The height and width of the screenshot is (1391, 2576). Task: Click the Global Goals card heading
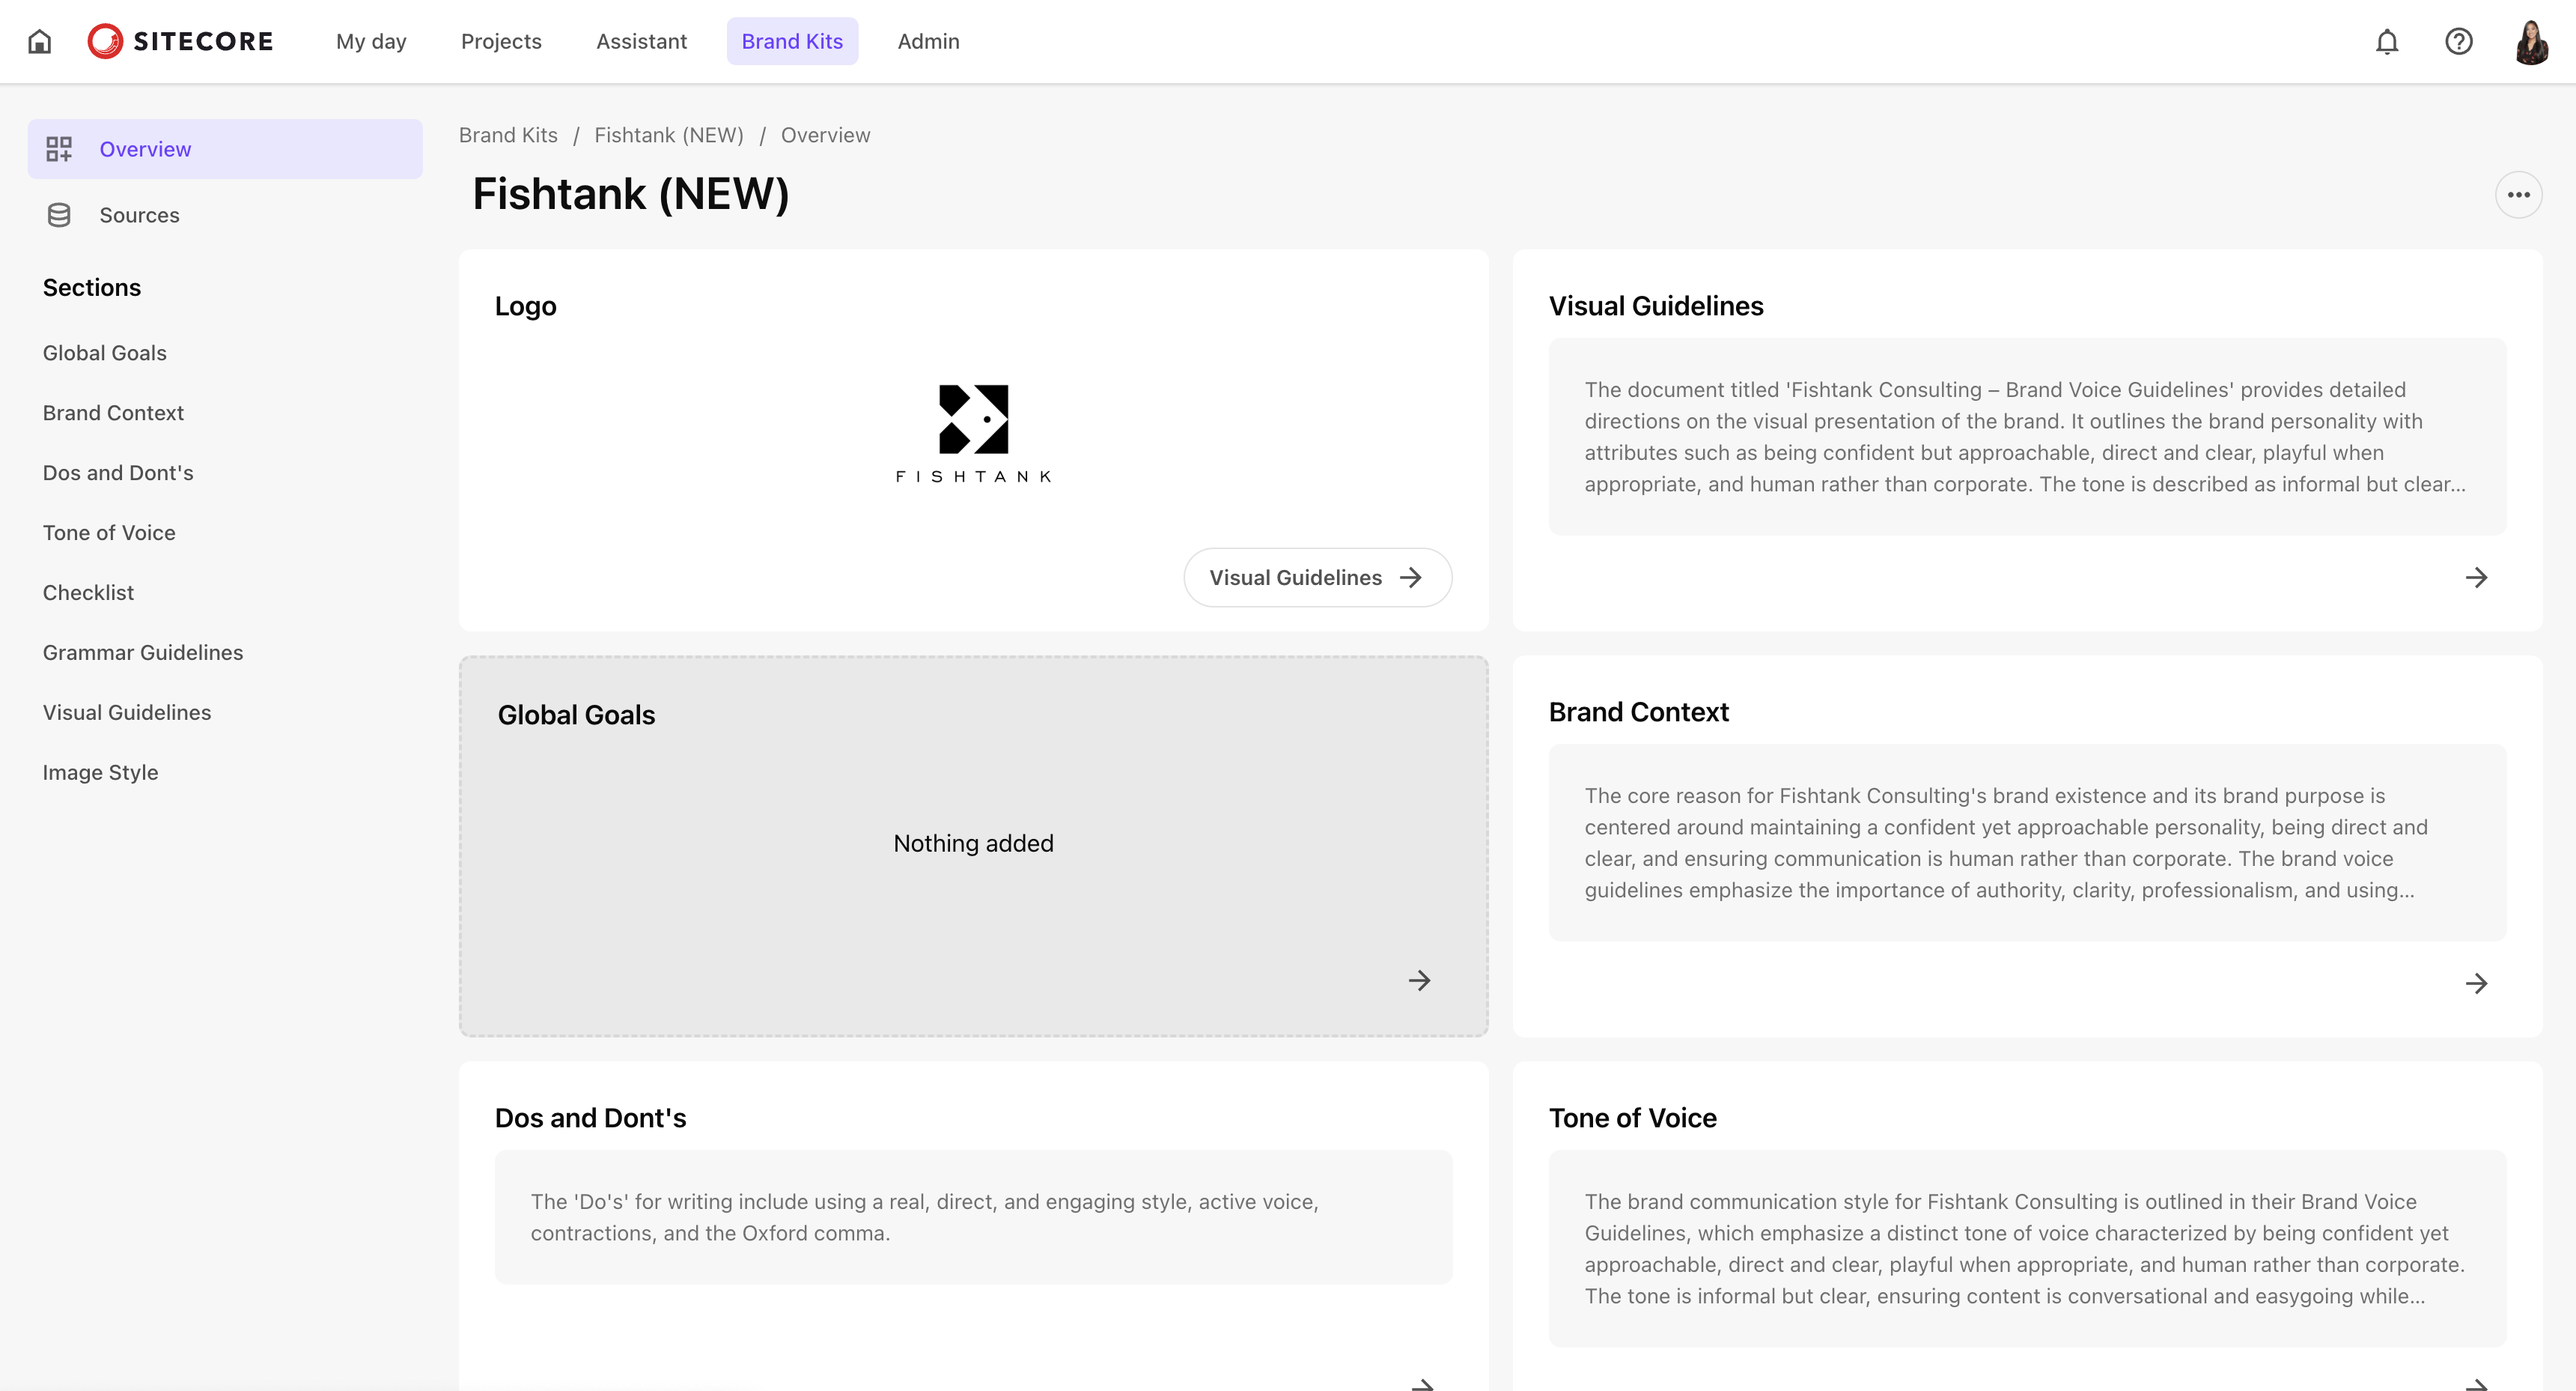tap(576, 715)
